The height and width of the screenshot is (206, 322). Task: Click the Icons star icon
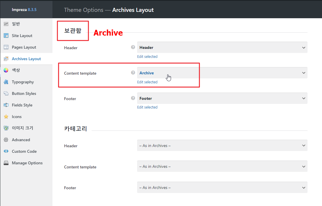click(x=6, y=117)
